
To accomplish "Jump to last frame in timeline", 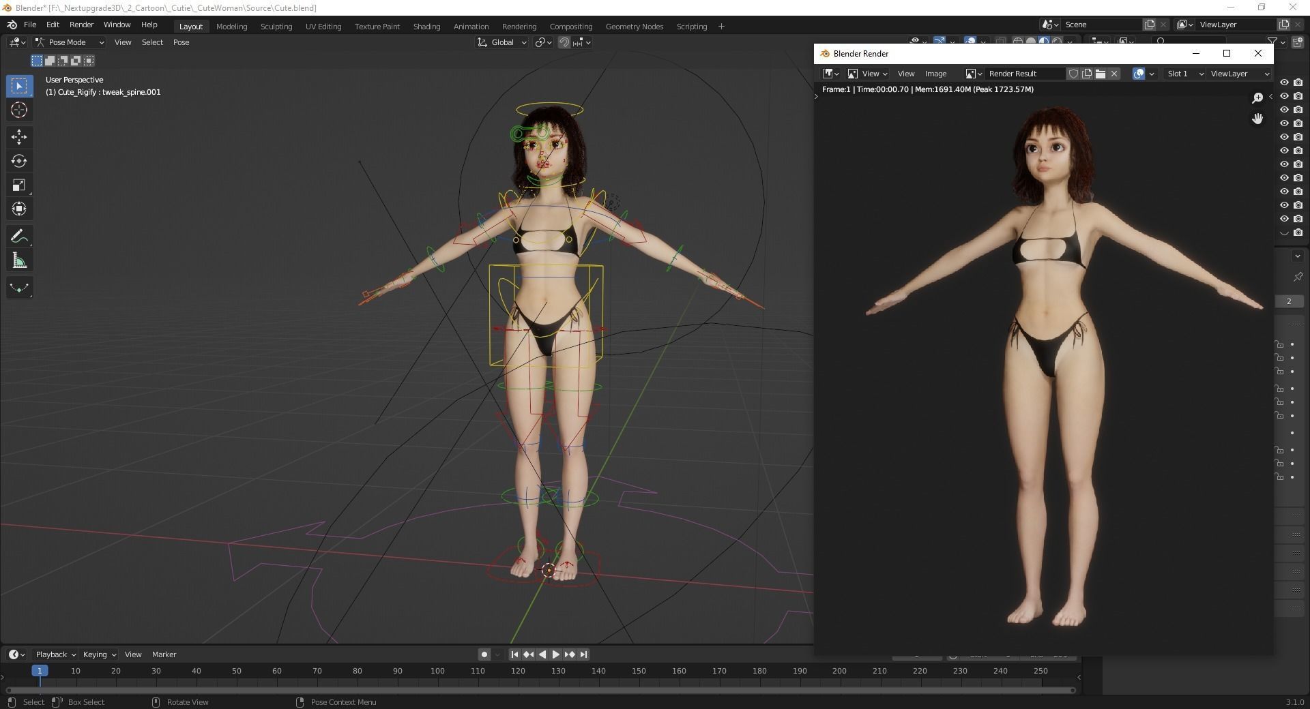I will click(583, 654).
